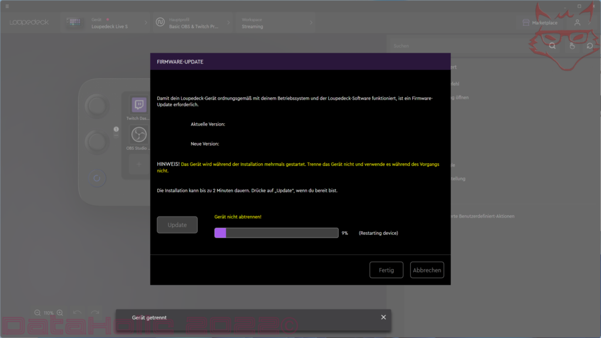The image size is (601, 338).
Task: Click the info indicator beside the dial
Action: pyautogui.click(x=116, y=130)
